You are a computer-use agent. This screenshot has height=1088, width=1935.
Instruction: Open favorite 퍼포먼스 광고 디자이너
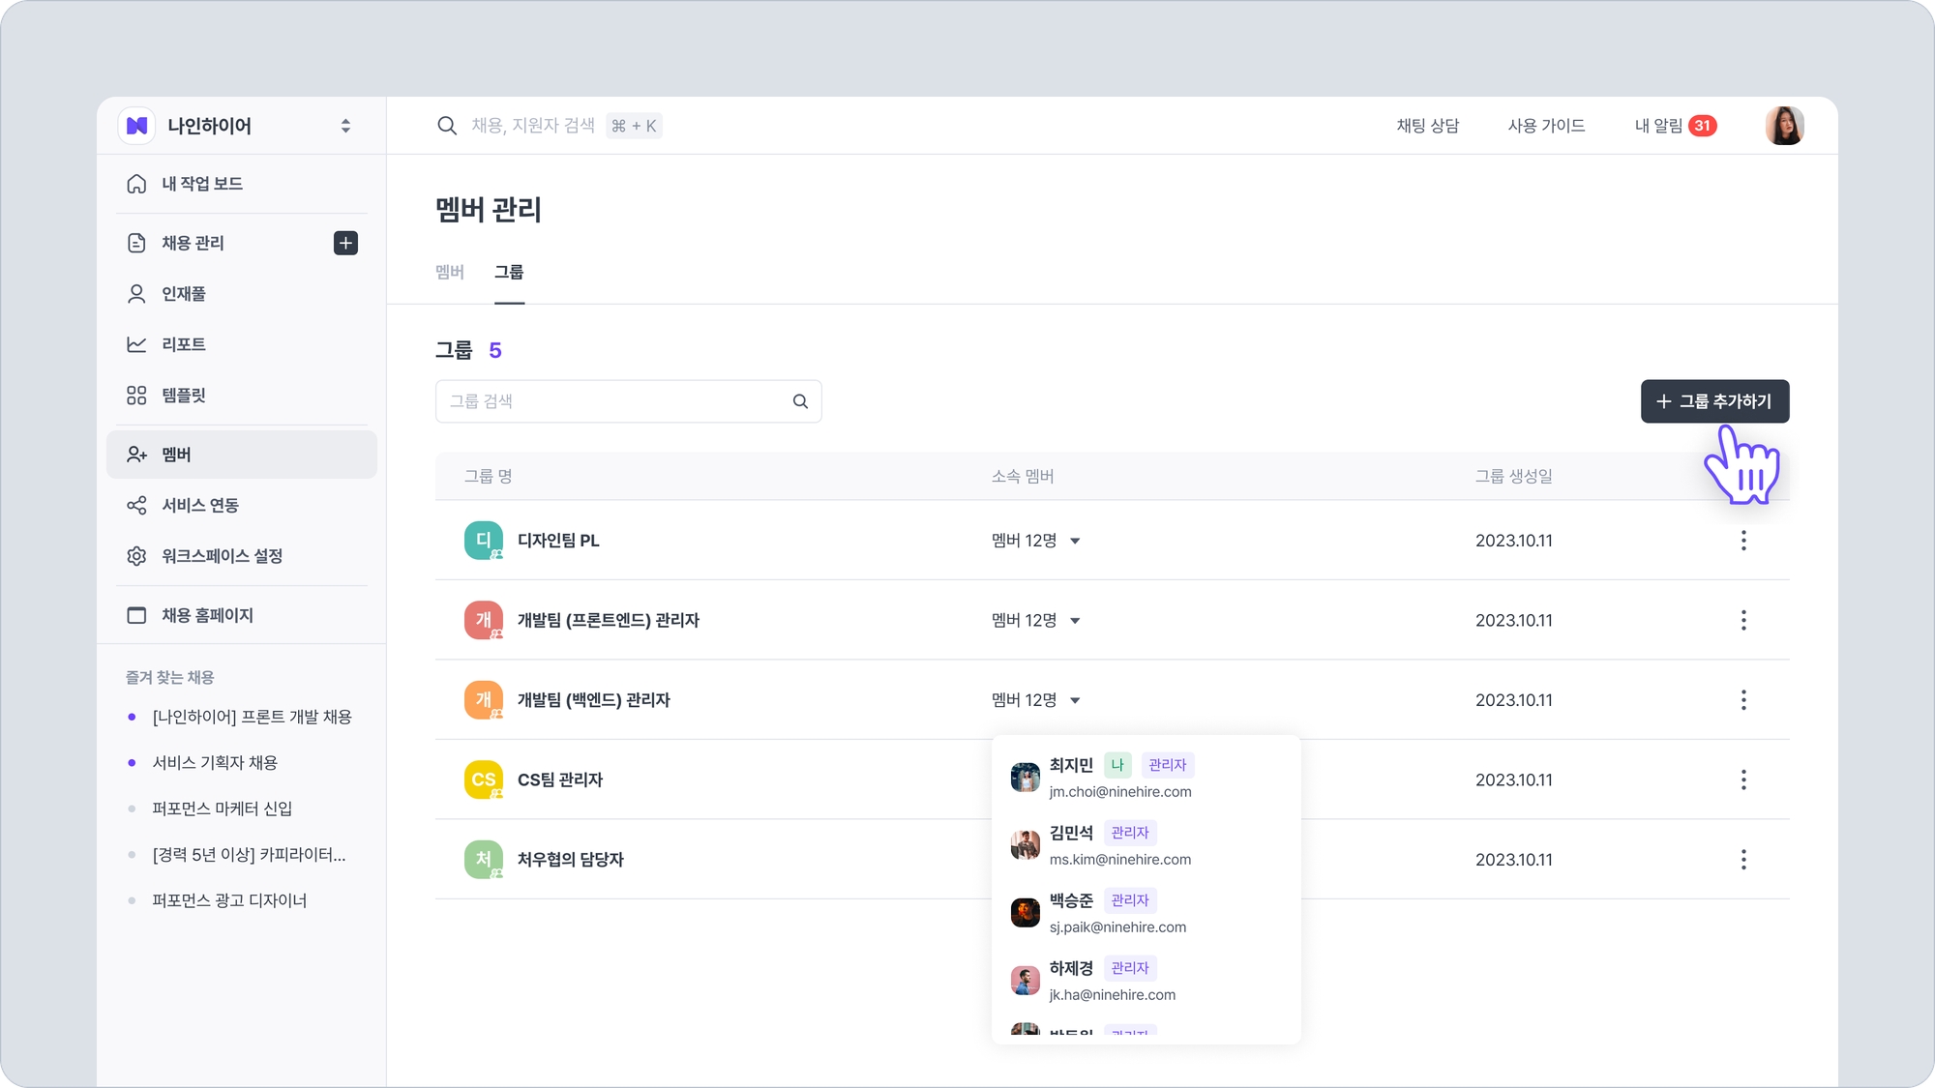[x=229, y=900]
